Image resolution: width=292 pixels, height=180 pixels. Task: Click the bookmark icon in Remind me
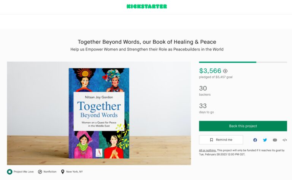211,140
